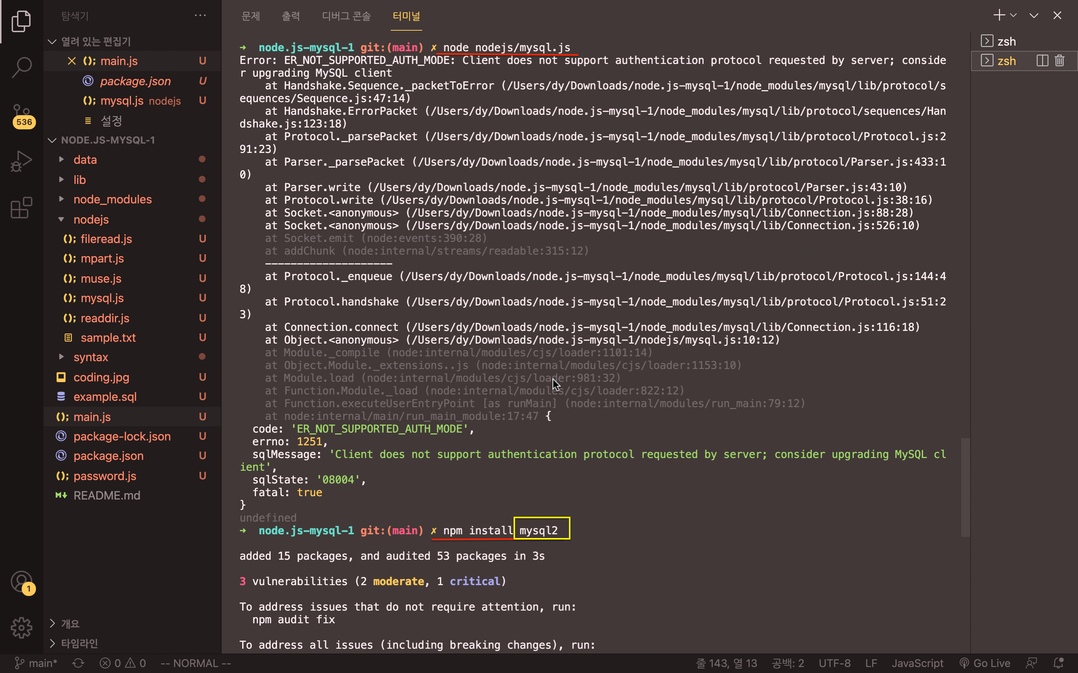Image resolution: width=1078 pixels, height=673 pixels.
Task: Open password.js in the explorer
Action: point(105,476)
